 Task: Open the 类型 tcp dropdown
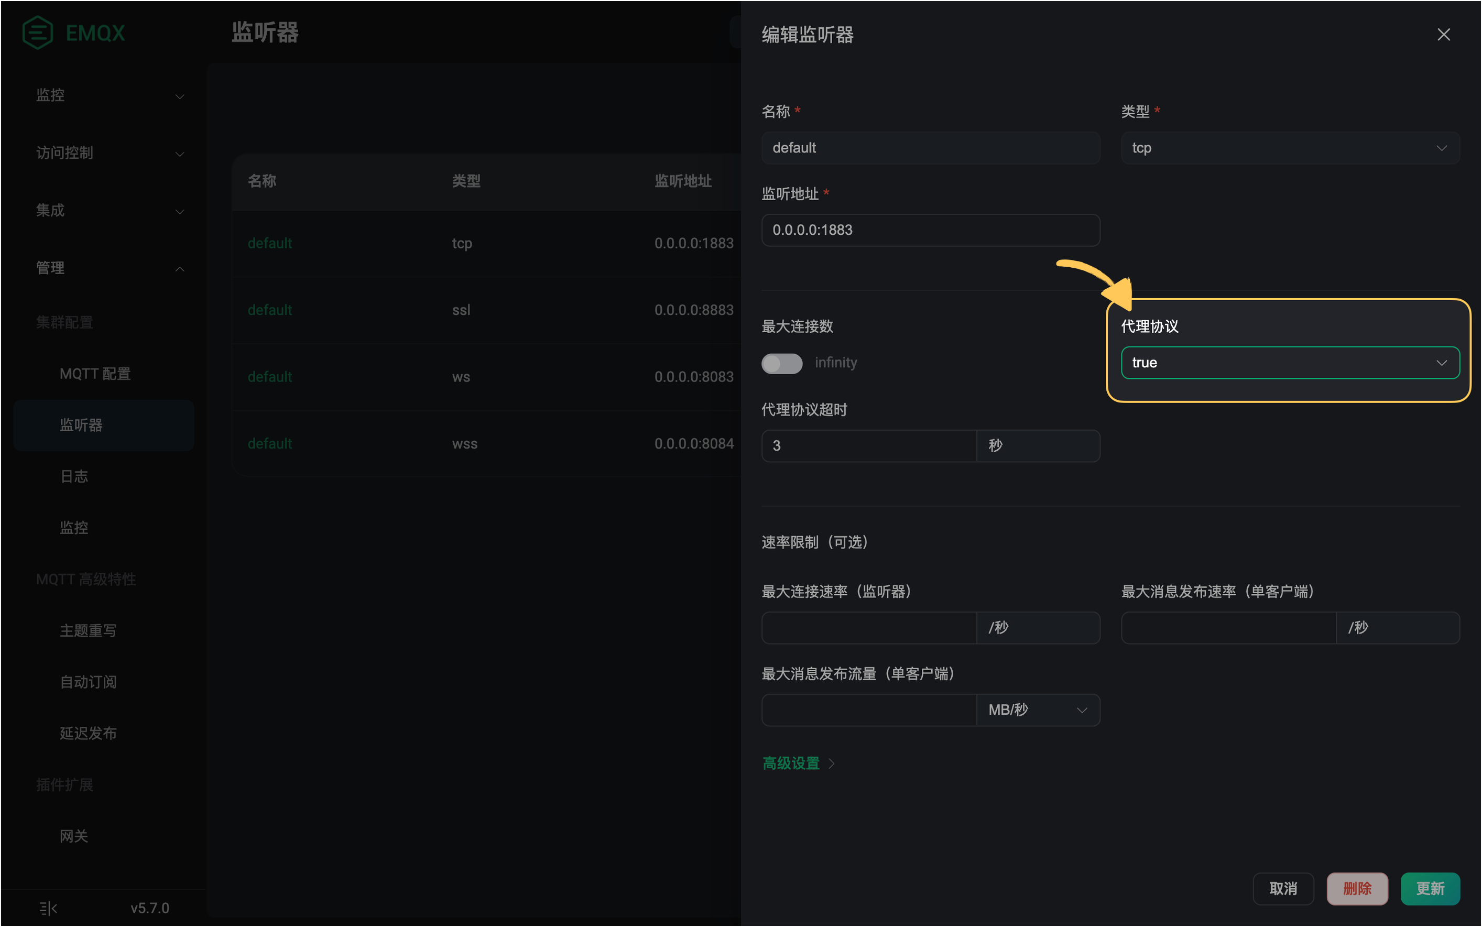[1290, 148]
